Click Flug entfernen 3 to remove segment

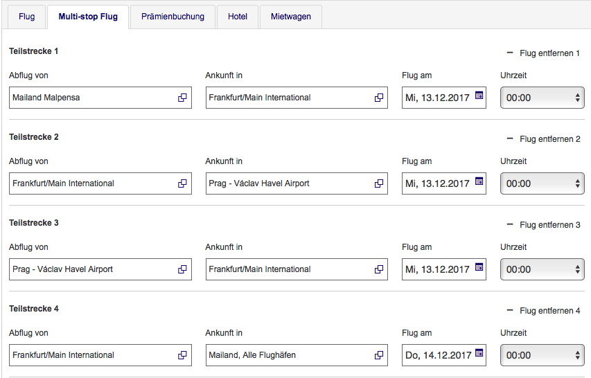click(543, 225)
